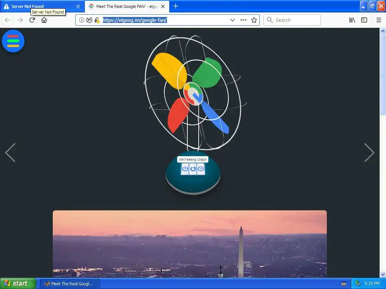The width and height of the screenshot is (386, 289).
Task: Click into the Search box
Action: coord(292,20)
